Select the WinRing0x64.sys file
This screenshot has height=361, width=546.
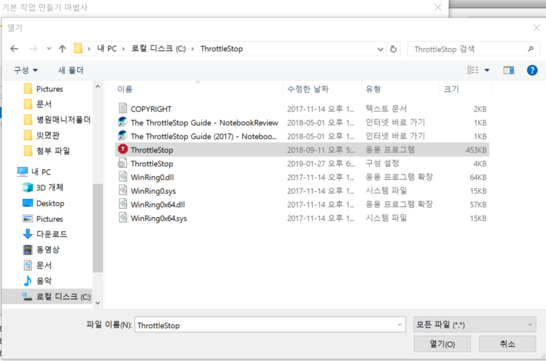pyautogui.click(x=302, y=218)
